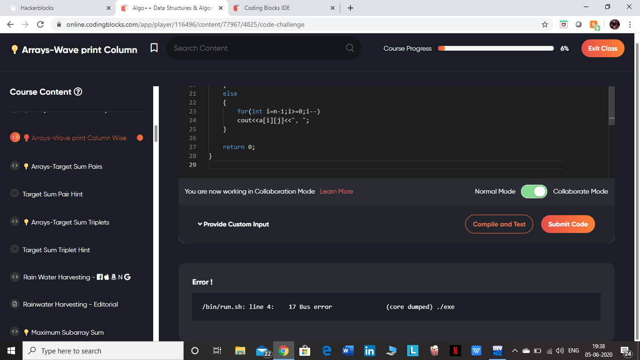Open Chrome profile avatar
Image resolution: width=640 pixels, height=360 pixels.
615,24
